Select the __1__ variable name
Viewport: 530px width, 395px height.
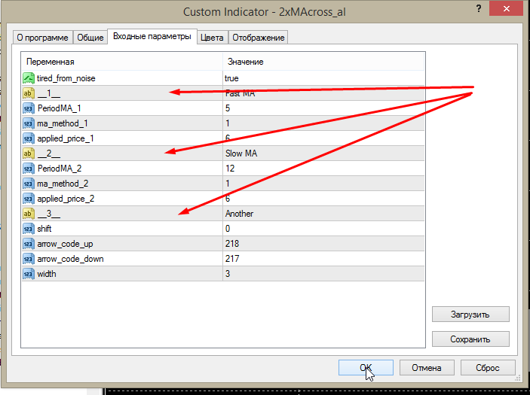(49, 93)
